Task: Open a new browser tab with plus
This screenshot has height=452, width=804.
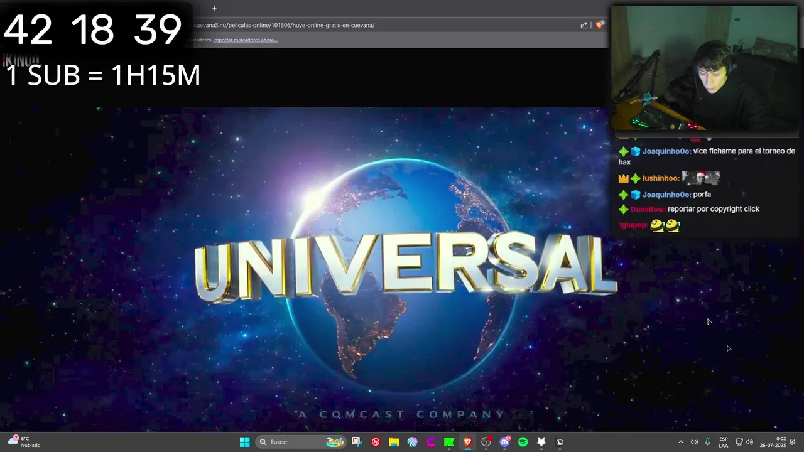Action: click(214, 8)
